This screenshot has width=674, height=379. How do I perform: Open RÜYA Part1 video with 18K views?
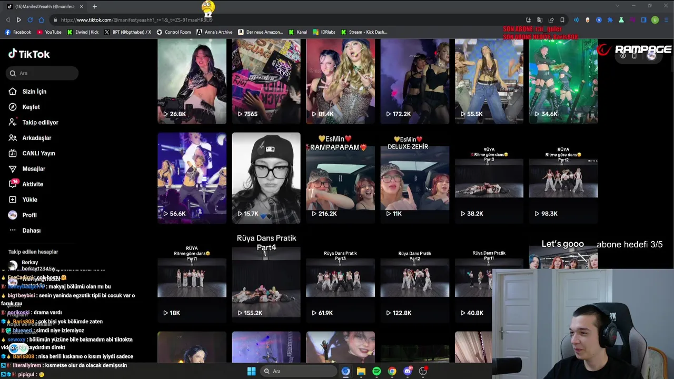coord(192,277)
